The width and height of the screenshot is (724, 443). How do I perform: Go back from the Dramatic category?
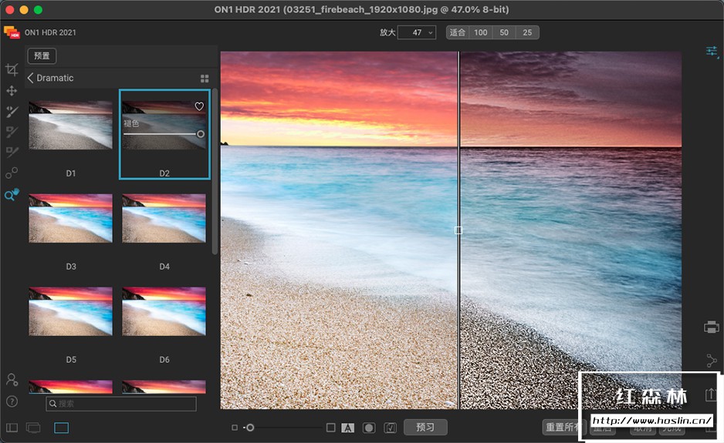(x=30, y=78)
